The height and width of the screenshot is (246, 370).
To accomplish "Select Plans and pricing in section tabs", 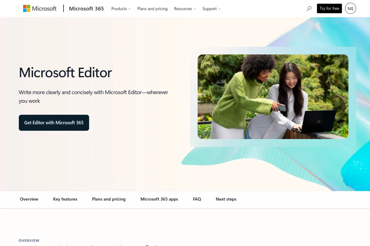I will pyautogui.click(x=109, y=199).
